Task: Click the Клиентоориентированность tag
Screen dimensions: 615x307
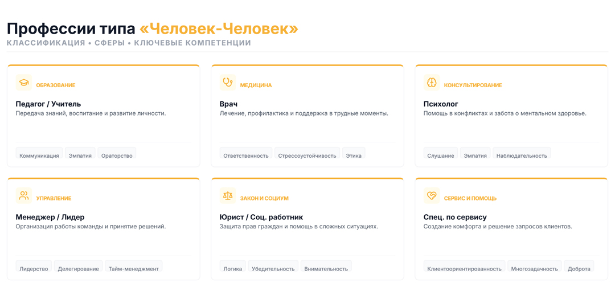Action: pos(464,268)
